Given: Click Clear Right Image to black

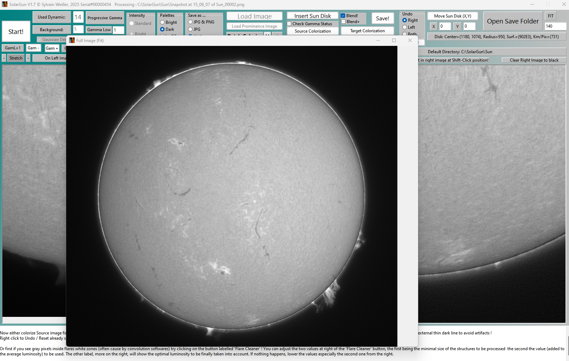Looking at the screenshot, I should tap(534, 60).
